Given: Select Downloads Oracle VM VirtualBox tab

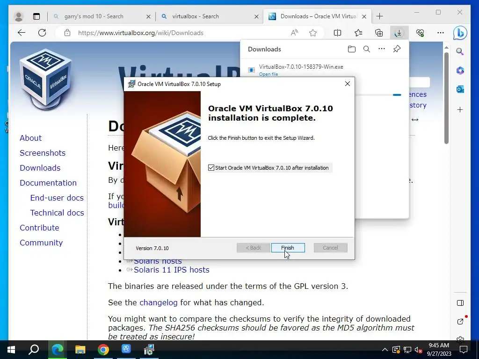Looking at the screenshot, I should click(318, 16).
